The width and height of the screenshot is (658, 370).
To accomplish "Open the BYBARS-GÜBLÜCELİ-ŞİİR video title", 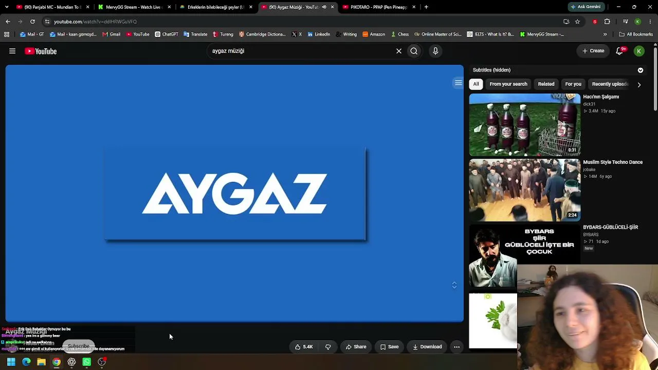I will click(610, 227).
